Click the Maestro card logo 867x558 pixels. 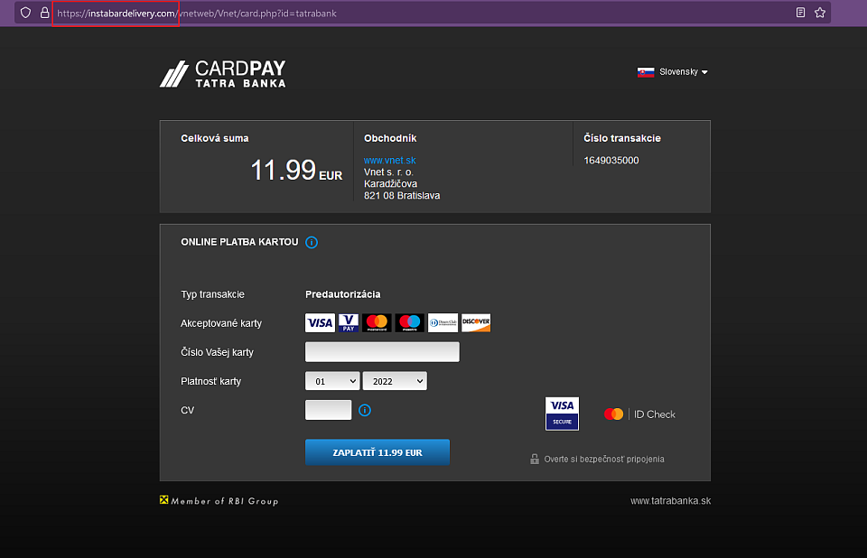(x=410, y=323)
